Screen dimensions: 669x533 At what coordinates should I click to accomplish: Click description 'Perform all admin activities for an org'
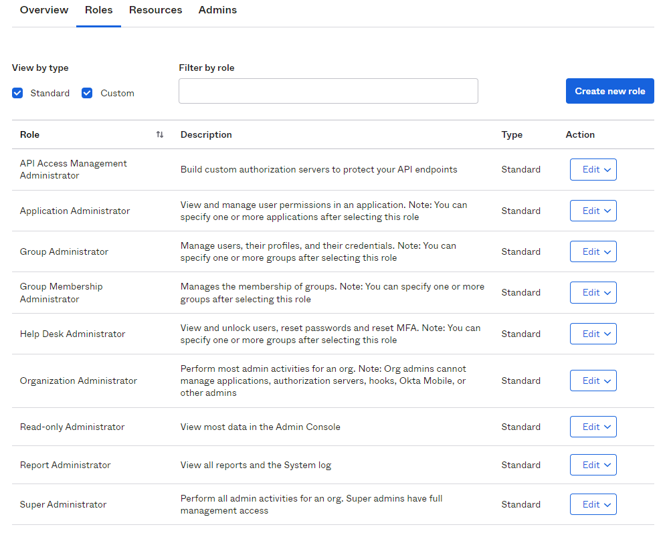coord(311,504)
